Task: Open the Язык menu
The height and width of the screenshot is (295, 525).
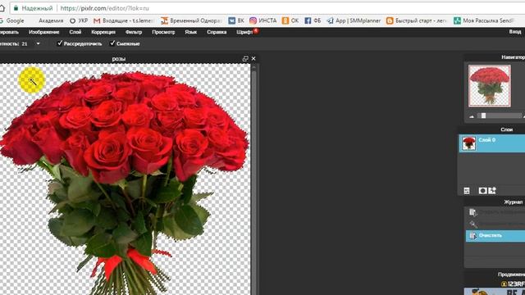Action: pyautogui.click(x=191, y=32)
